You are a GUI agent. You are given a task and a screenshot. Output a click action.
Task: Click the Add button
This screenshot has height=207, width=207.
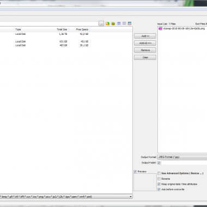click(x=145, y=36)
